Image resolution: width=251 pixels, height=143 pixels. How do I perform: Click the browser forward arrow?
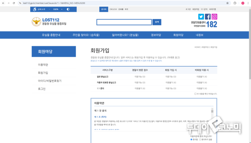pyautogui.click(x=8, y=3)
